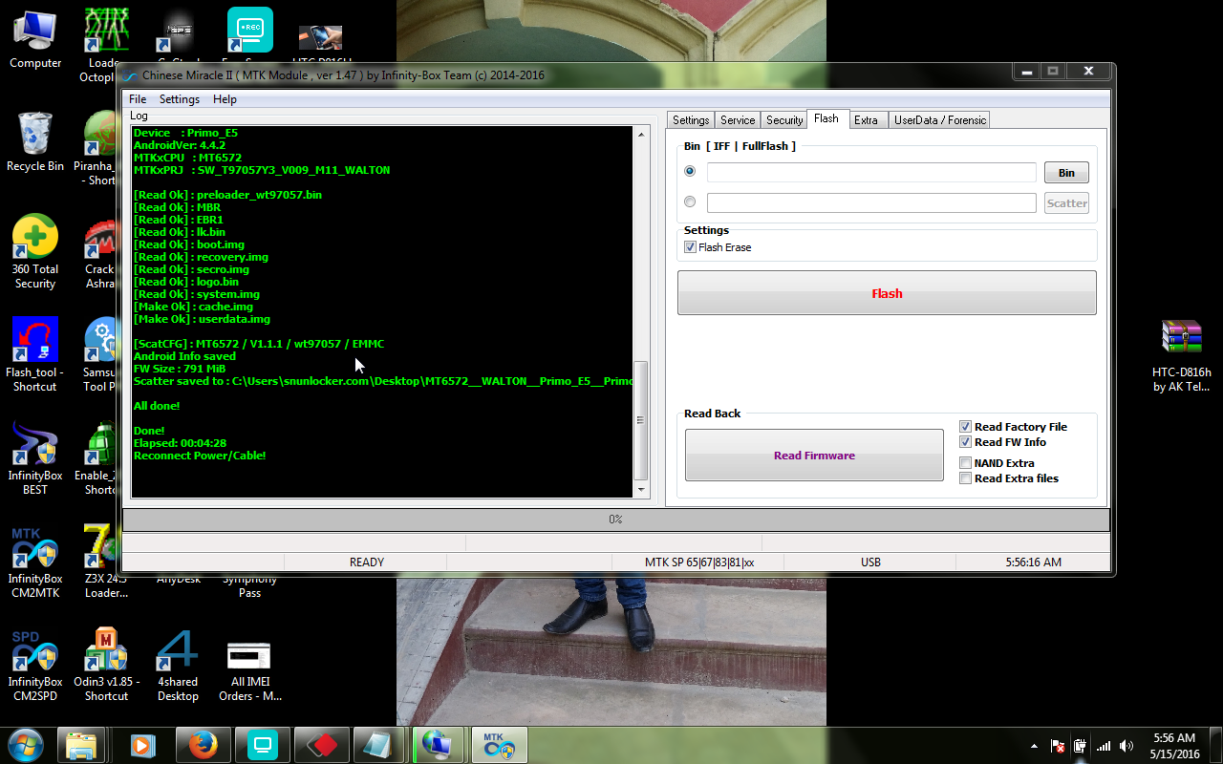Click the Reconnect Power/Cable! log line

pos(200,456)
